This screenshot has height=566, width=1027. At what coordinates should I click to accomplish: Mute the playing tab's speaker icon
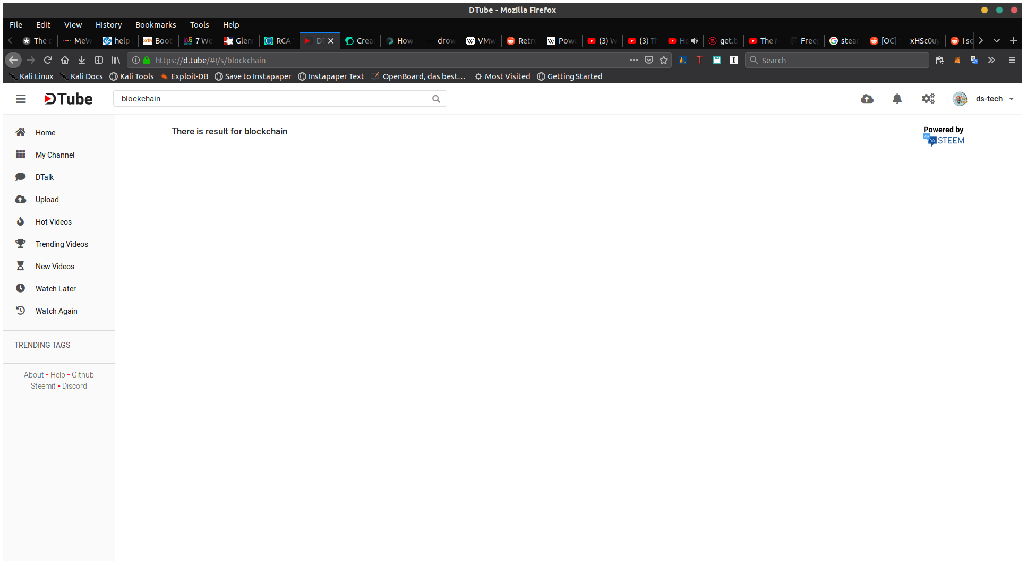tap(694, 41)
